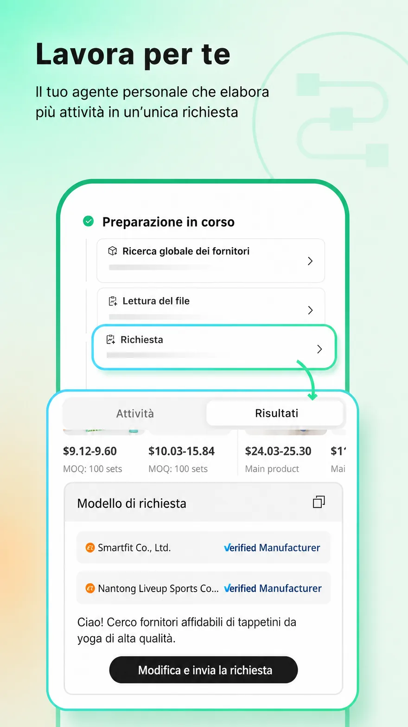408x727 pixels.
Task: Open Nantong Liveup Sports Co supplier name
Action: point(158,588)
